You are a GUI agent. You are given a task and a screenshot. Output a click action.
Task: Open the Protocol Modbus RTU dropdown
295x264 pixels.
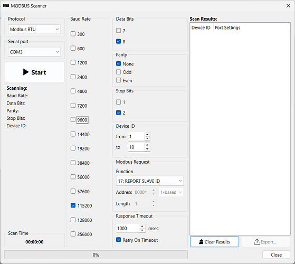(x=34, y=30)
